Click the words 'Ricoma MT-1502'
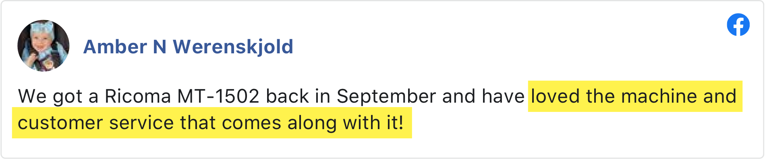Viewport: 765px width, 160px height. pyautogui.click(x=182, y=96)
